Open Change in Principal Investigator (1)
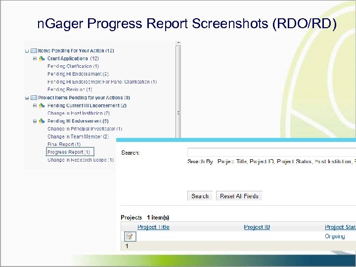Viewport: 356px width, 267px height. (x=85, y=129)
